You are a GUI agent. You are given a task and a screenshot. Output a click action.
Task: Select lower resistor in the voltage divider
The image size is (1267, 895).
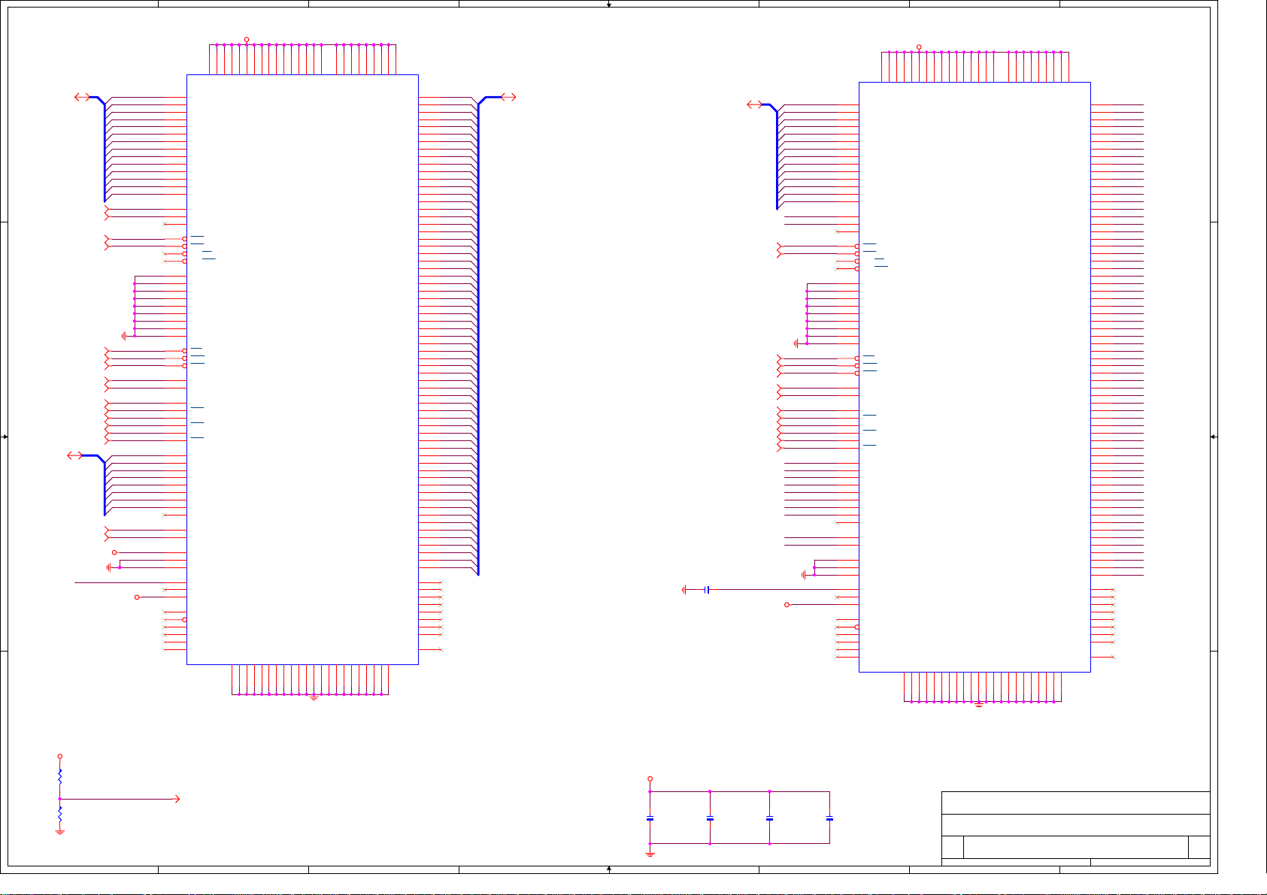[x=59, y=814]
